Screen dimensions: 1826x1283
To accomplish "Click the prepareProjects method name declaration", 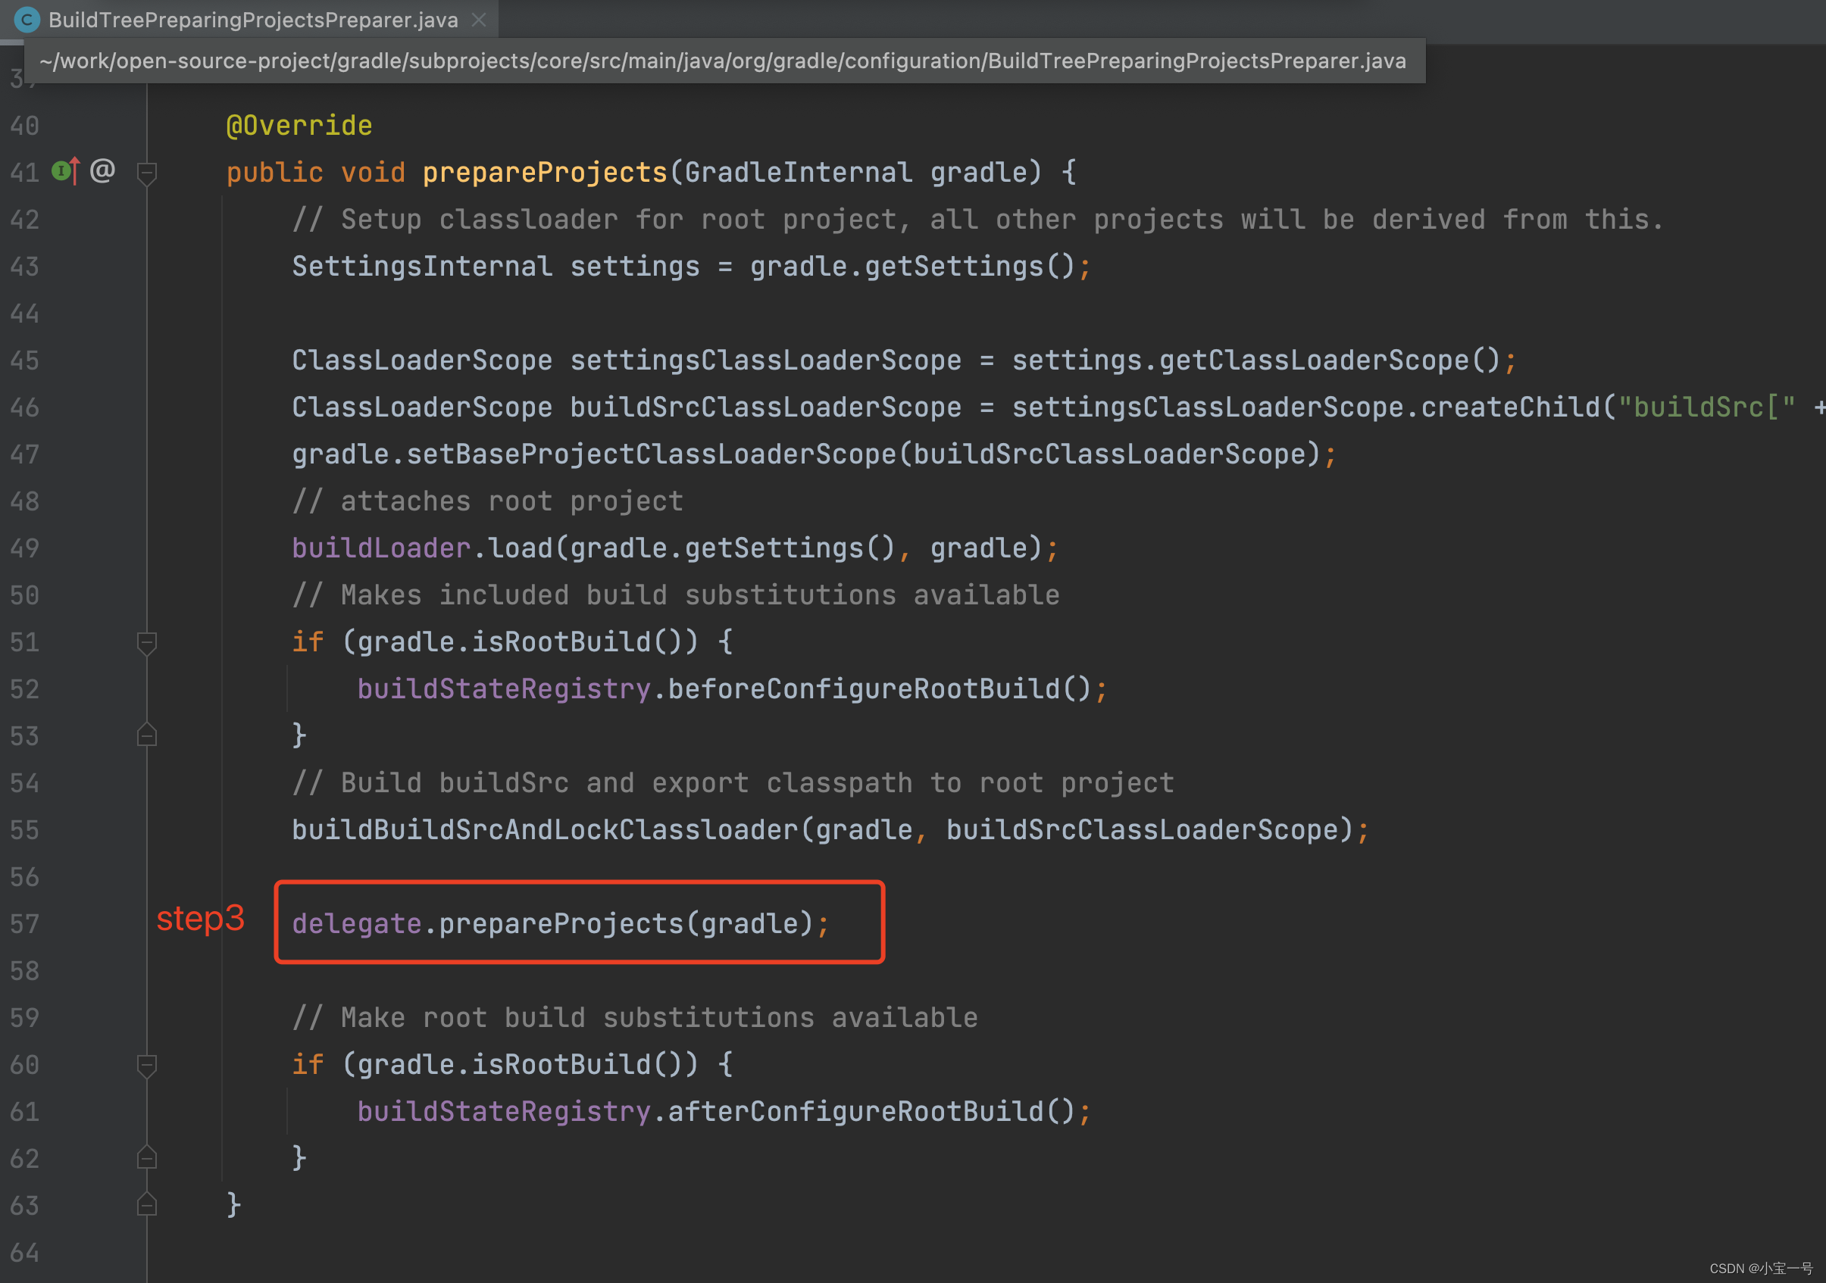I will point(545,173).
